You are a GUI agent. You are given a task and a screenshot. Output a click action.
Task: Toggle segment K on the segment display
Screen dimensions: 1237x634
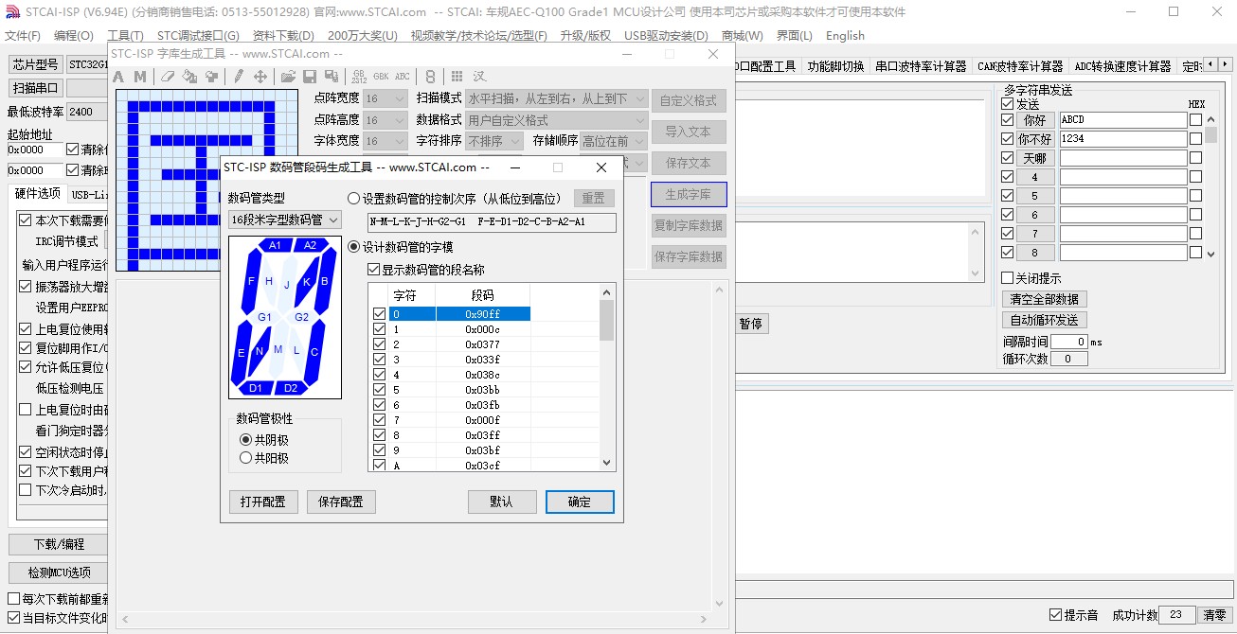coord(306,282)
